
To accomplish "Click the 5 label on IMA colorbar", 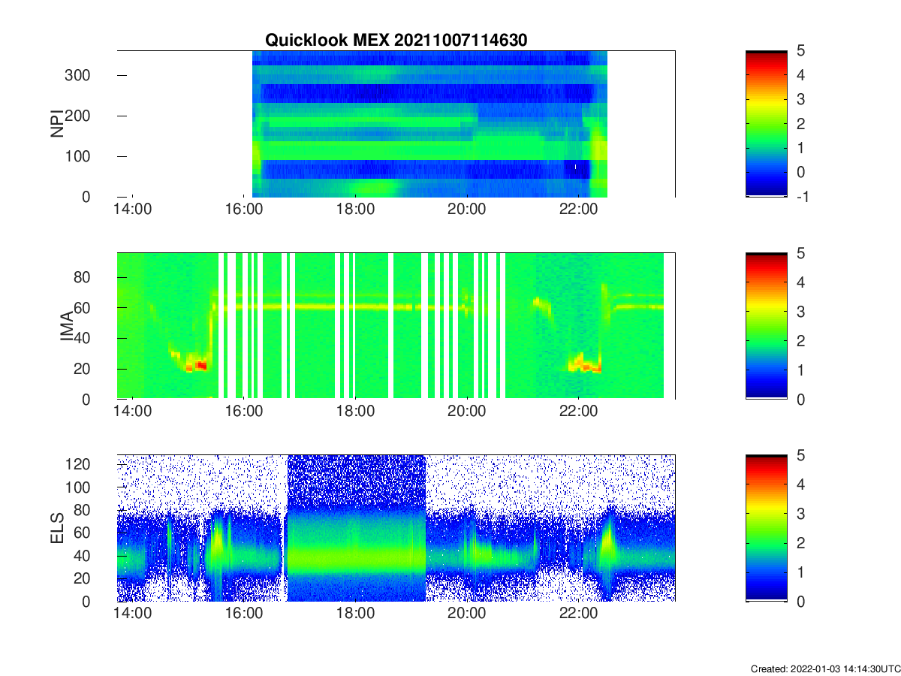I will pos(800,253).
